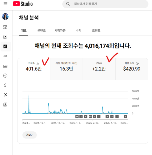Click the YouTube Studio logo
The width and height of the screenshot is (152, 155).
point(23,4)
